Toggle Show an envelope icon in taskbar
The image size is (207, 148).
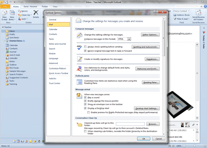[85, 104]
